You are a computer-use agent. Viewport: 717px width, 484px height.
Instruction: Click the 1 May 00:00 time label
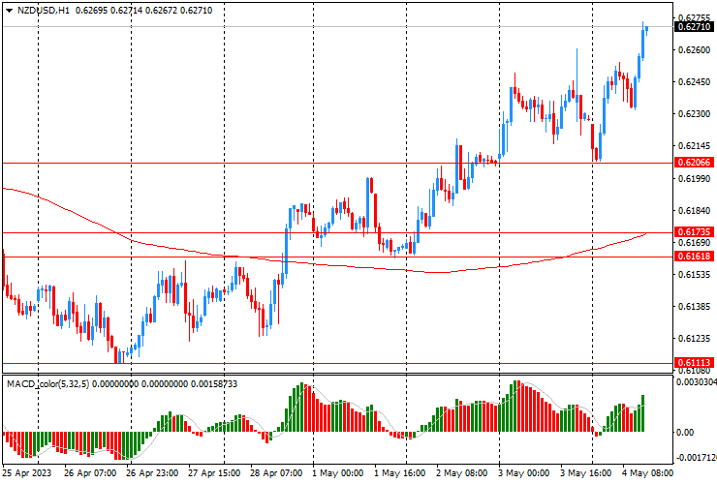click(339, 473)
